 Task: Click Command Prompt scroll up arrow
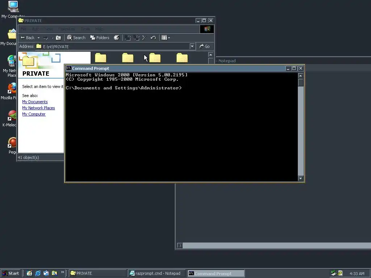(300, 76)
